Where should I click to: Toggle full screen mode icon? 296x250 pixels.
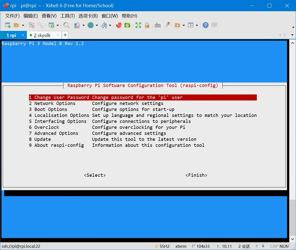138,25
